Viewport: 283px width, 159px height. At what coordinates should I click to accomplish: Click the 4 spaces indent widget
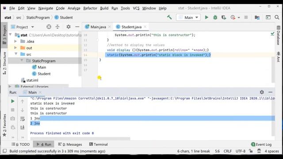pyautogui.click(x=272, y=151)
